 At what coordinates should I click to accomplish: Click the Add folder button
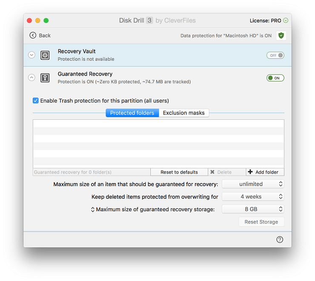(x=265, y=172)
